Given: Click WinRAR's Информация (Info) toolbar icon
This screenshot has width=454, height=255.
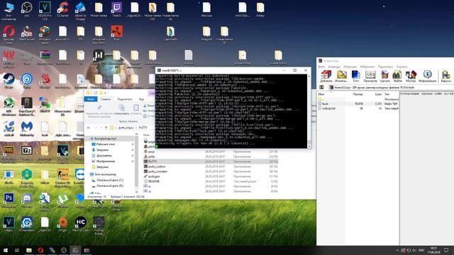Looking at the screenshot, I should click(x=427, y=76).
